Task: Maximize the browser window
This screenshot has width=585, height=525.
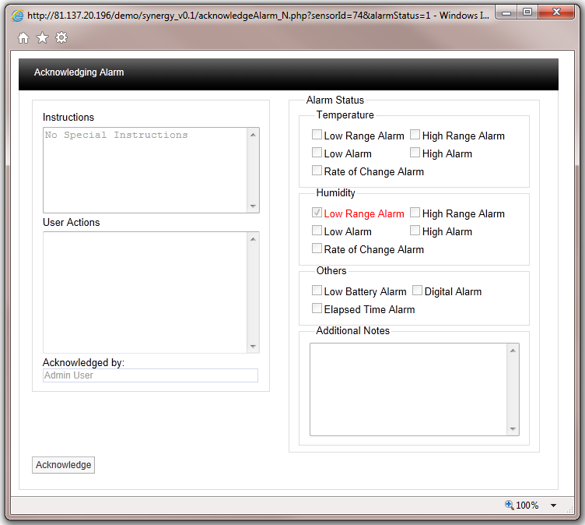Action: coord(527,12)
